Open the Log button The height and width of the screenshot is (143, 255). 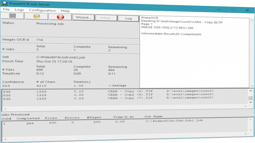click(x=128, y=18)
